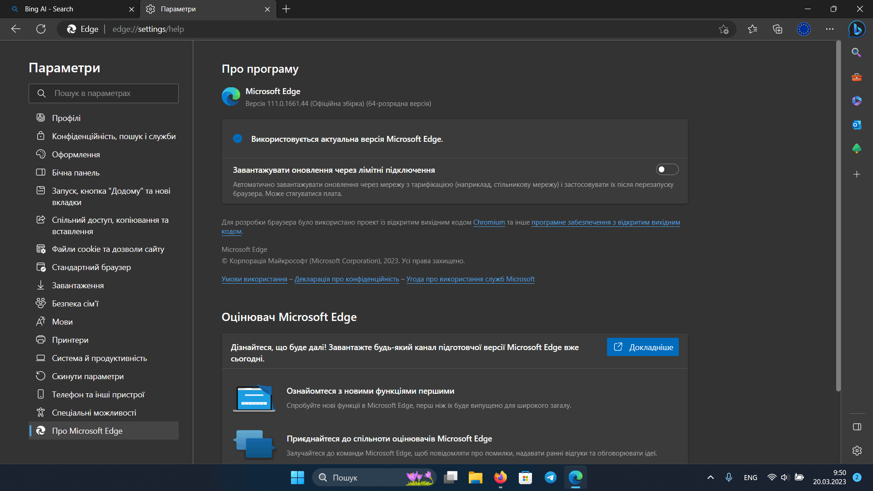The image size is (873, 491).
Task: Toggle the sidebar visibility icon
Action: 857,426
